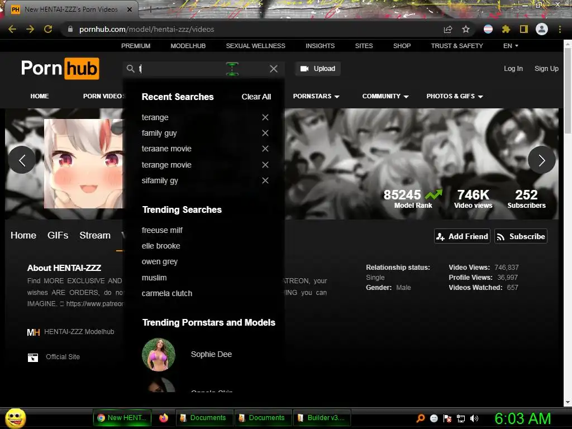This screenshot has height=429, width=572.
Task: Remove 'terange movie' from recent searches
Action: (265, 165)
